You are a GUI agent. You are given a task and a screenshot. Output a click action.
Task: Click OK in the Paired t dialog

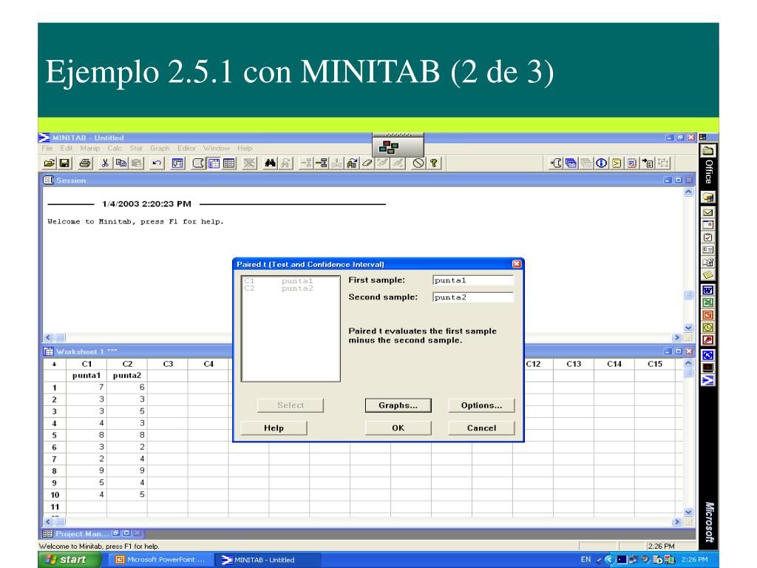pos(398,428)
